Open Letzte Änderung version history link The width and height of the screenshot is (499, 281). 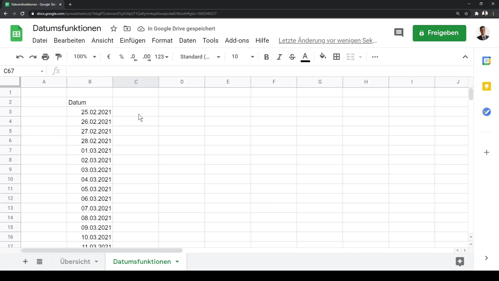coord(327,41)
